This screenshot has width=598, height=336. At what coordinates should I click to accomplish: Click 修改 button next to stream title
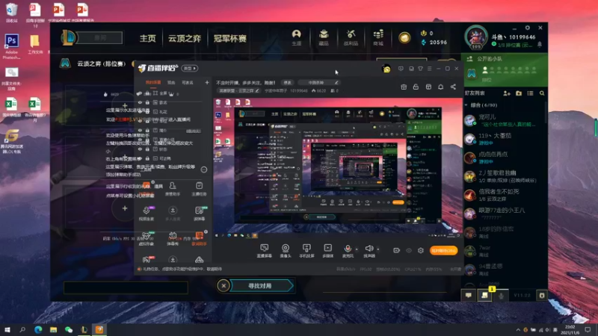pos(287,82)
